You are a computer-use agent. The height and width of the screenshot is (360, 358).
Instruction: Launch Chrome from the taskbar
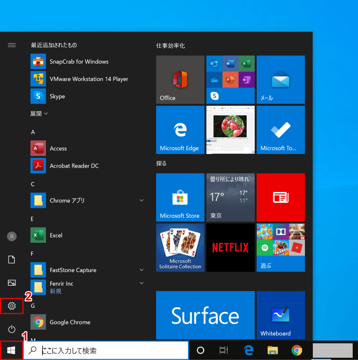(x=296, y=351)
